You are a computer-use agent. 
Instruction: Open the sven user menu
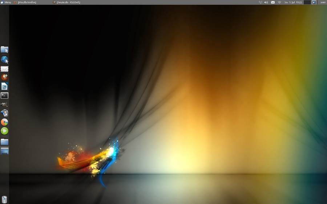(323, 2)
